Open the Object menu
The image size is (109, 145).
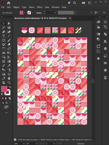click(x=16, y=7)
